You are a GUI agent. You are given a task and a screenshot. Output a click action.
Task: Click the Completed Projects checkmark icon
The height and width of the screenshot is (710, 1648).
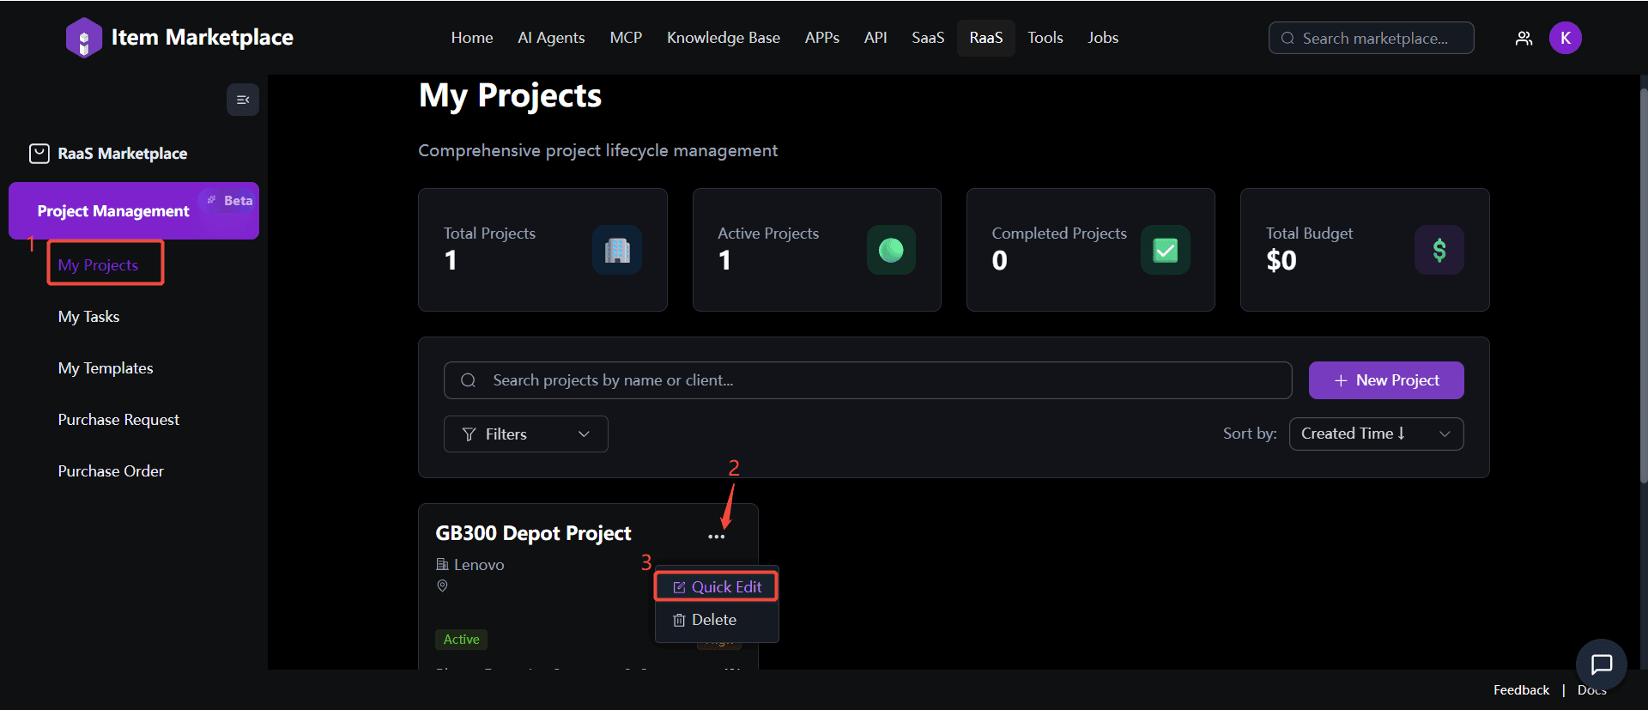coord(1165,250)
